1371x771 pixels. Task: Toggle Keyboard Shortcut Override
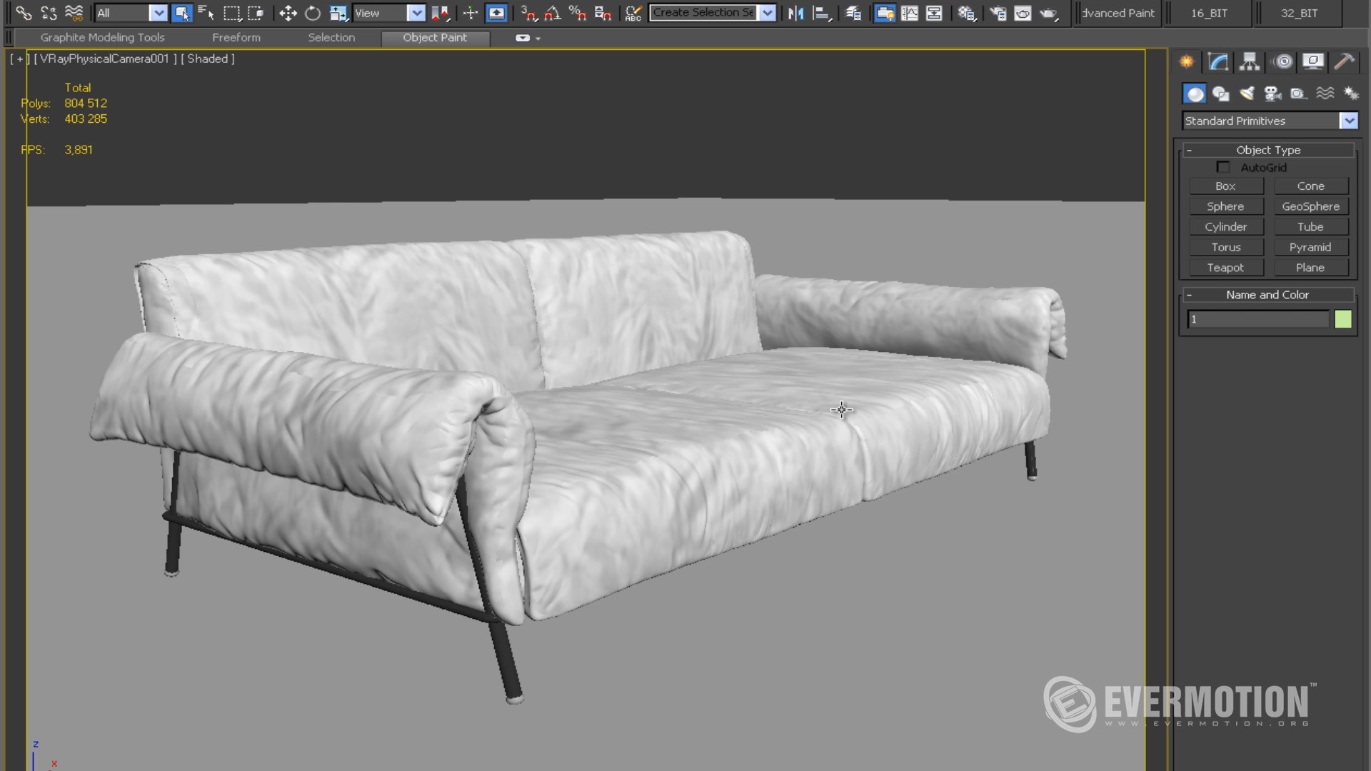tap(496, 13)
